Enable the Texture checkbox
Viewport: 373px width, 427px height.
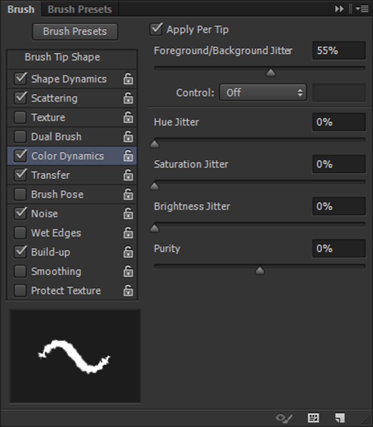point(20,118)
